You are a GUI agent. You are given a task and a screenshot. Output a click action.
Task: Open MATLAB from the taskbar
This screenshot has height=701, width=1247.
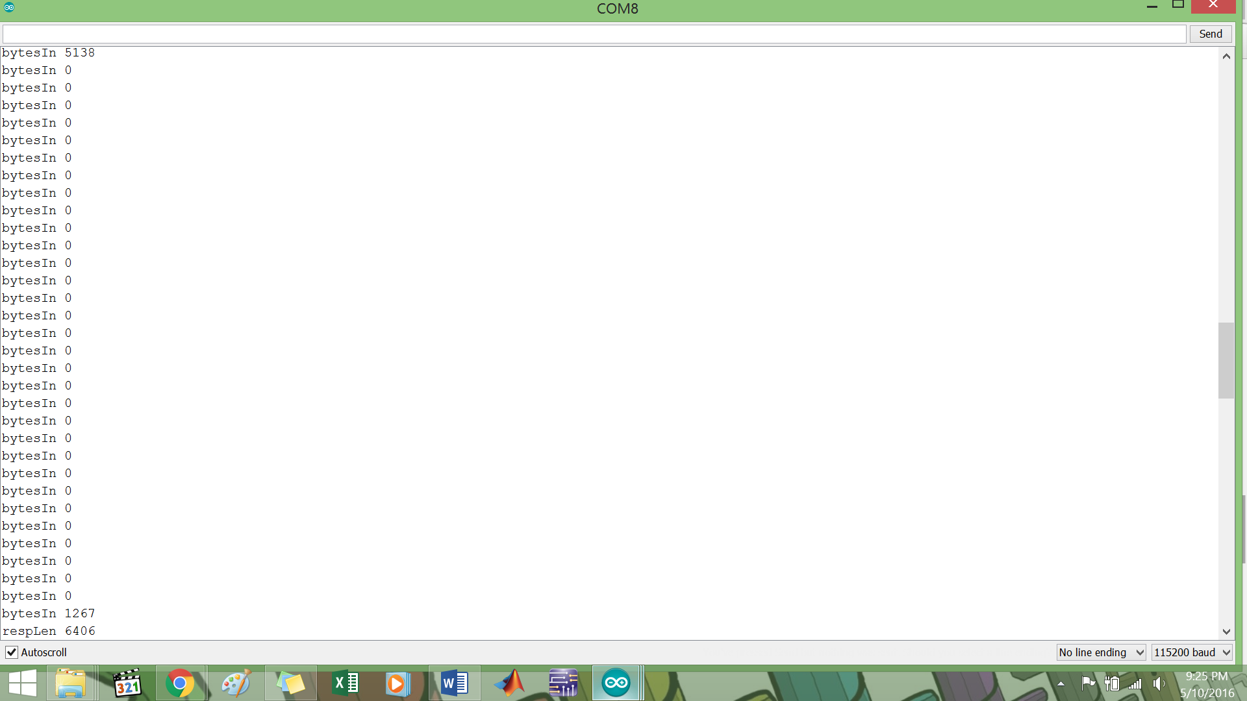click(510, 683)
